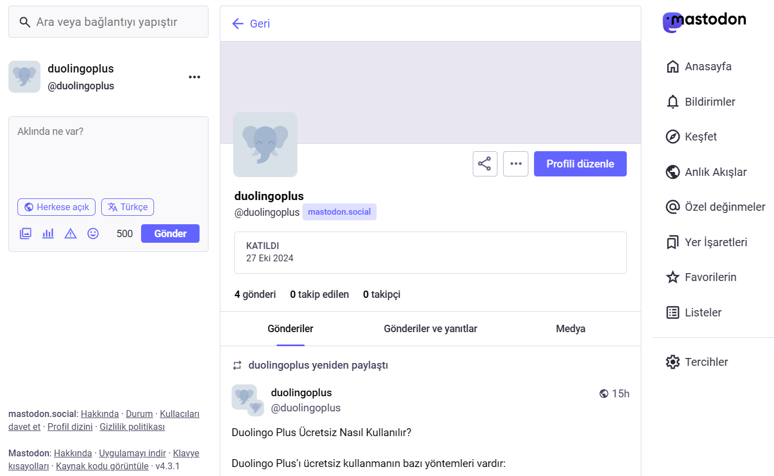Click the Gönder post button
The image size is (774, 476).
(x=170, y=233)
